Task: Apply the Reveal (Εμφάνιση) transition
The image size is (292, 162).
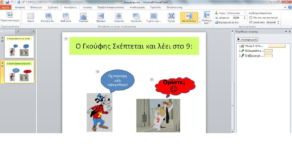Action: tap(136, 17)
